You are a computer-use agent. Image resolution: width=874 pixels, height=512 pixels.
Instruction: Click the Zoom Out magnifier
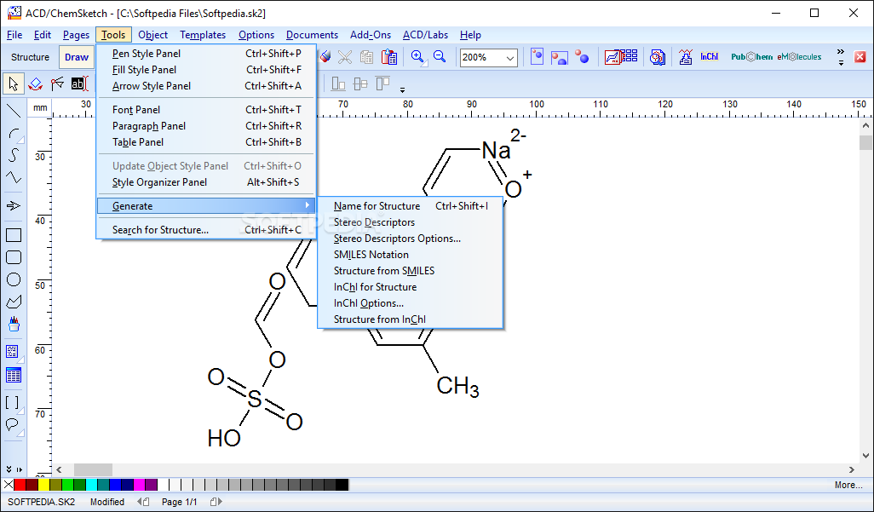point(440,57)
